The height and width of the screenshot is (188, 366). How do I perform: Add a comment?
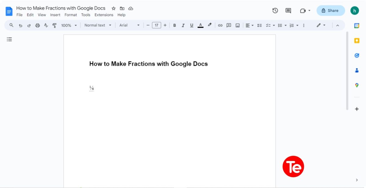(x=229, y=25)
